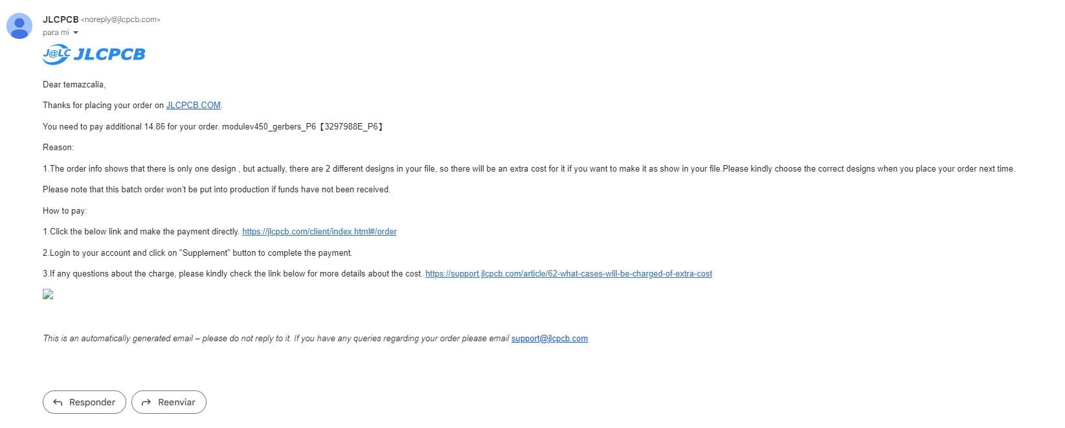This screenshot has width=1065, height=428.
Task: Open the JLCPCB.COM hyperlink
Action: (x=194, y=105)
